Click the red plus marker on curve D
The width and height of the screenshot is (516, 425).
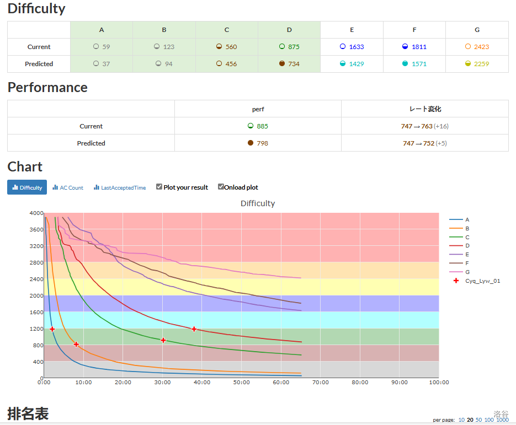194,329
